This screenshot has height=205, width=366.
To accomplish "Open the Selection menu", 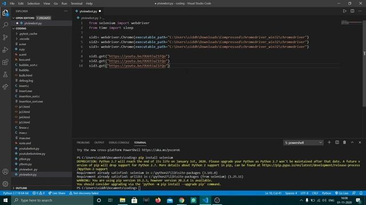I will pyautogui.click(x=33, y=3).
